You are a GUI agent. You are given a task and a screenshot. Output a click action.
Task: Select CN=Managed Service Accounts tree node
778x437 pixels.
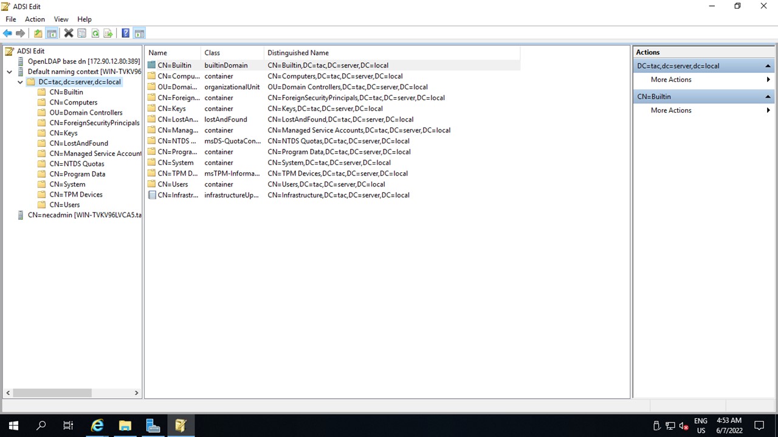pyautogui.click(x=95, y=154)
